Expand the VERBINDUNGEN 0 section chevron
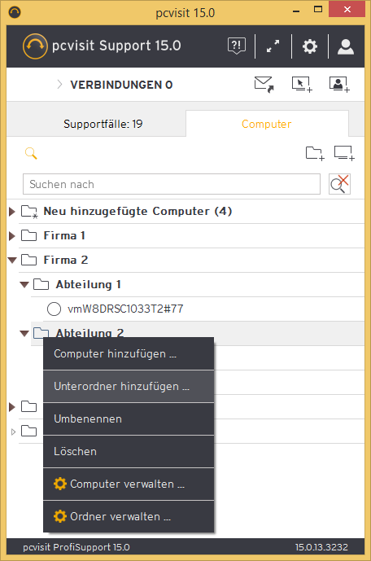The width and height of the screenshot is (371, 561). (x=59, y=85)
